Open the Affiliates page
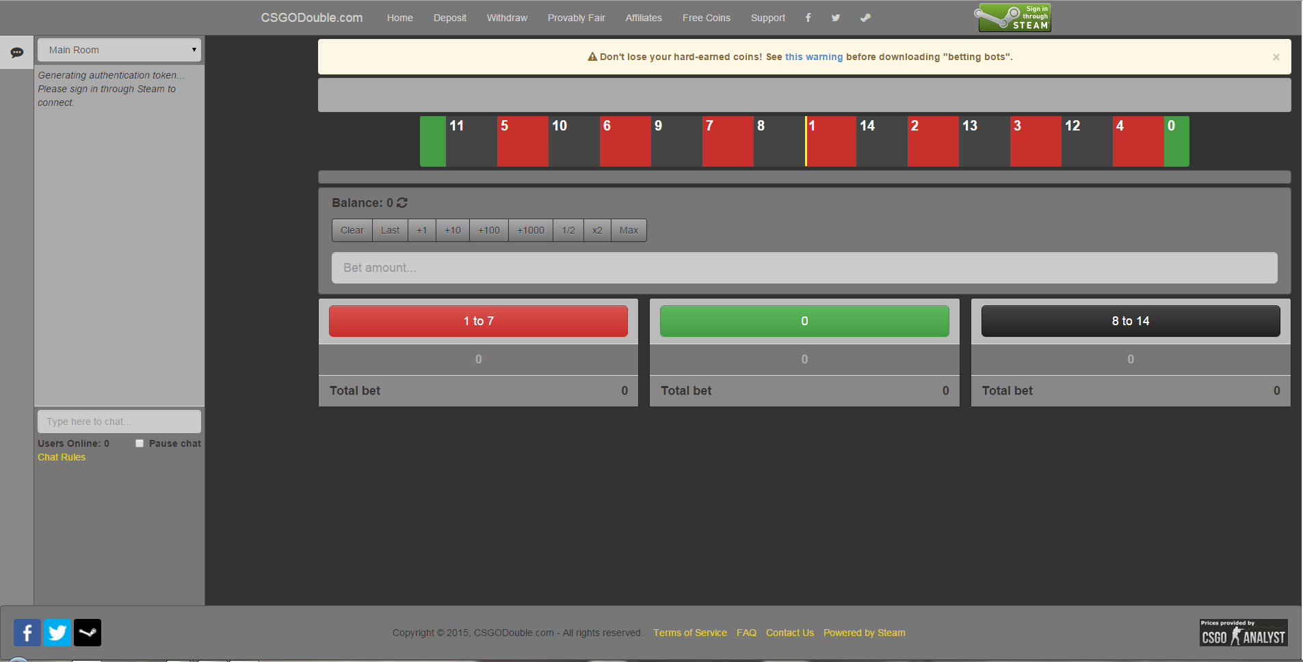 click(x=643, y=18)
